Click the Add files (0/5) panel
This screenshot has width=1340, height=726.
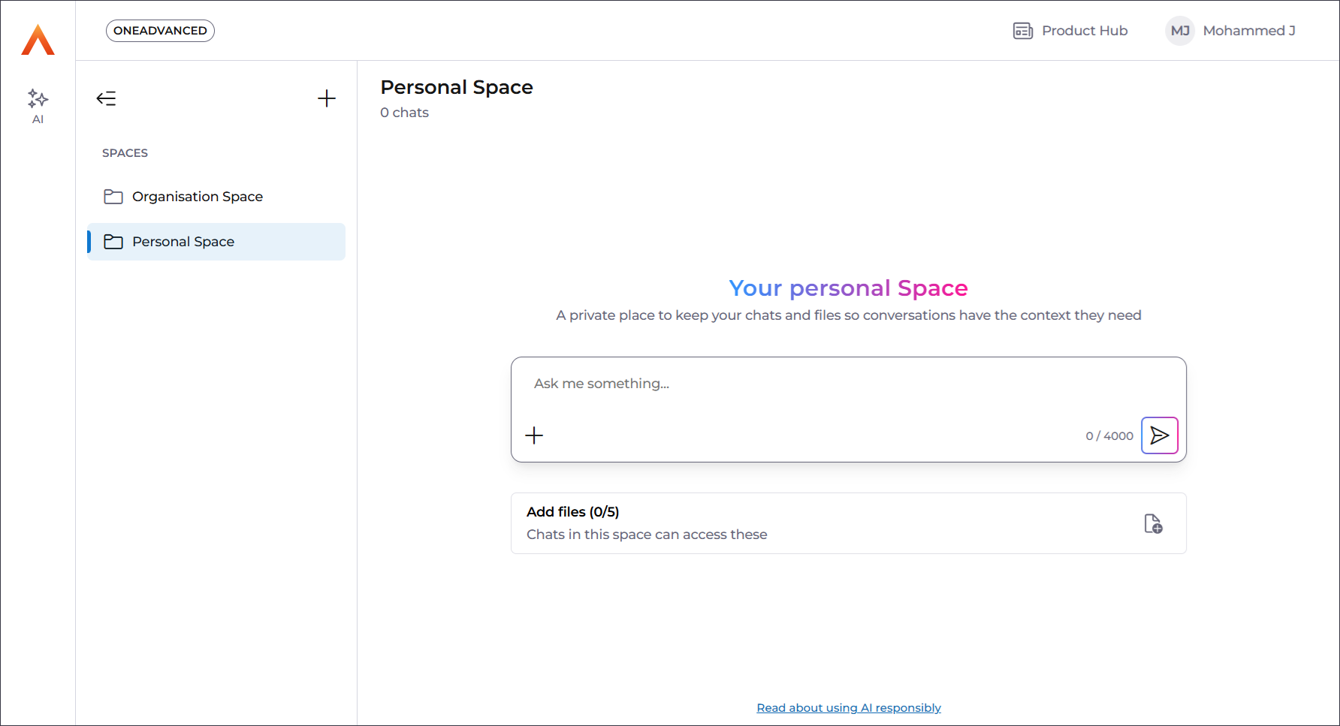848,523
